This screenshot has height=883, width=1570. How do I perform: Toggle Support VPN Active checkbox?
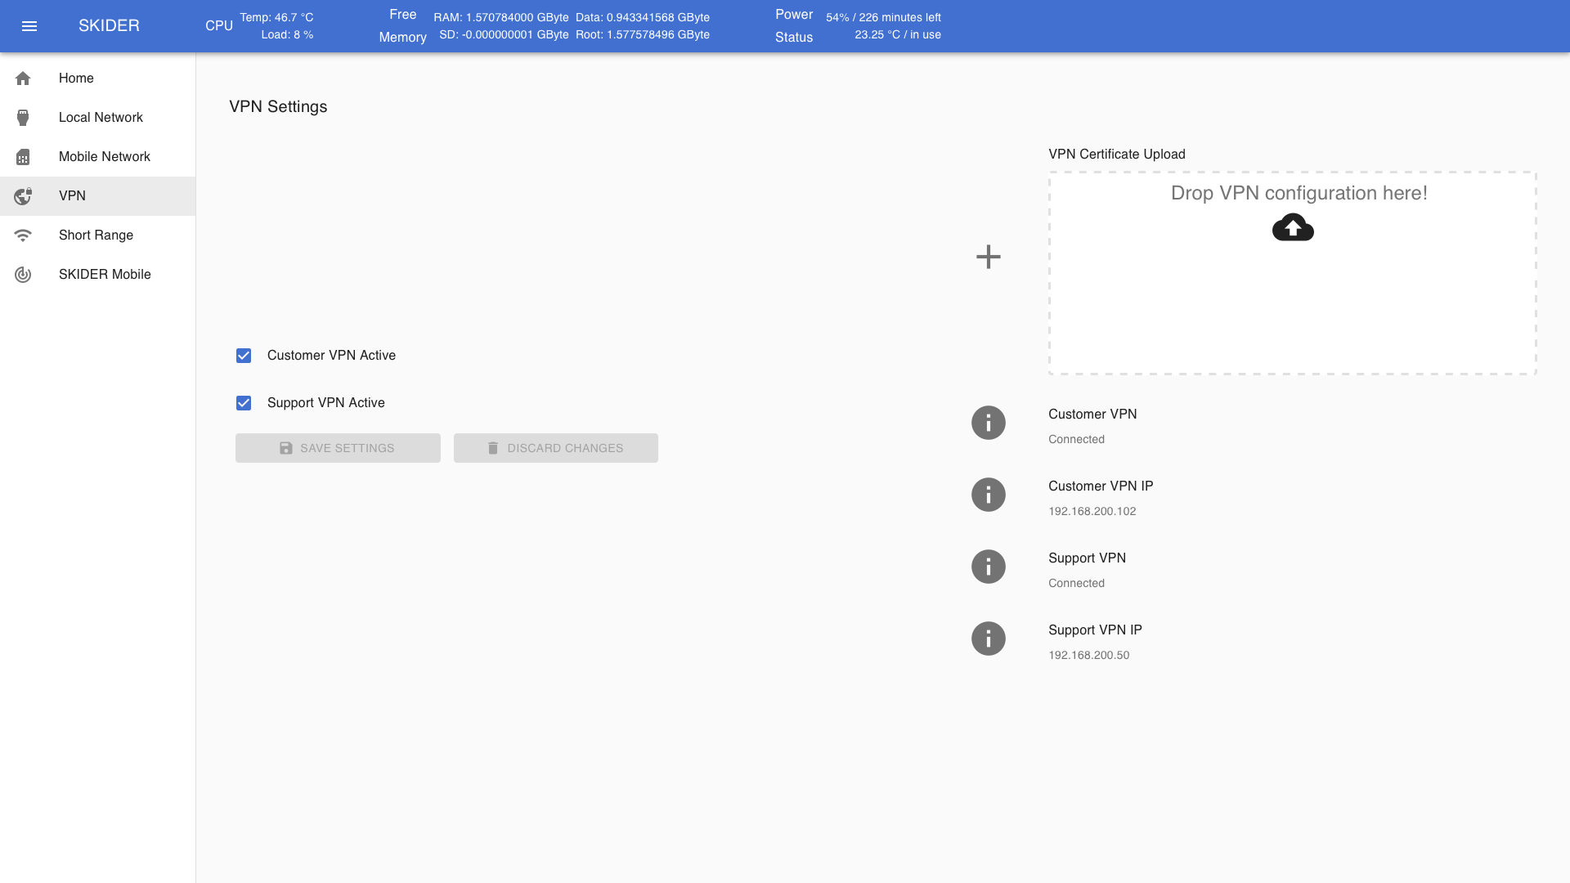tap(244, 403)
